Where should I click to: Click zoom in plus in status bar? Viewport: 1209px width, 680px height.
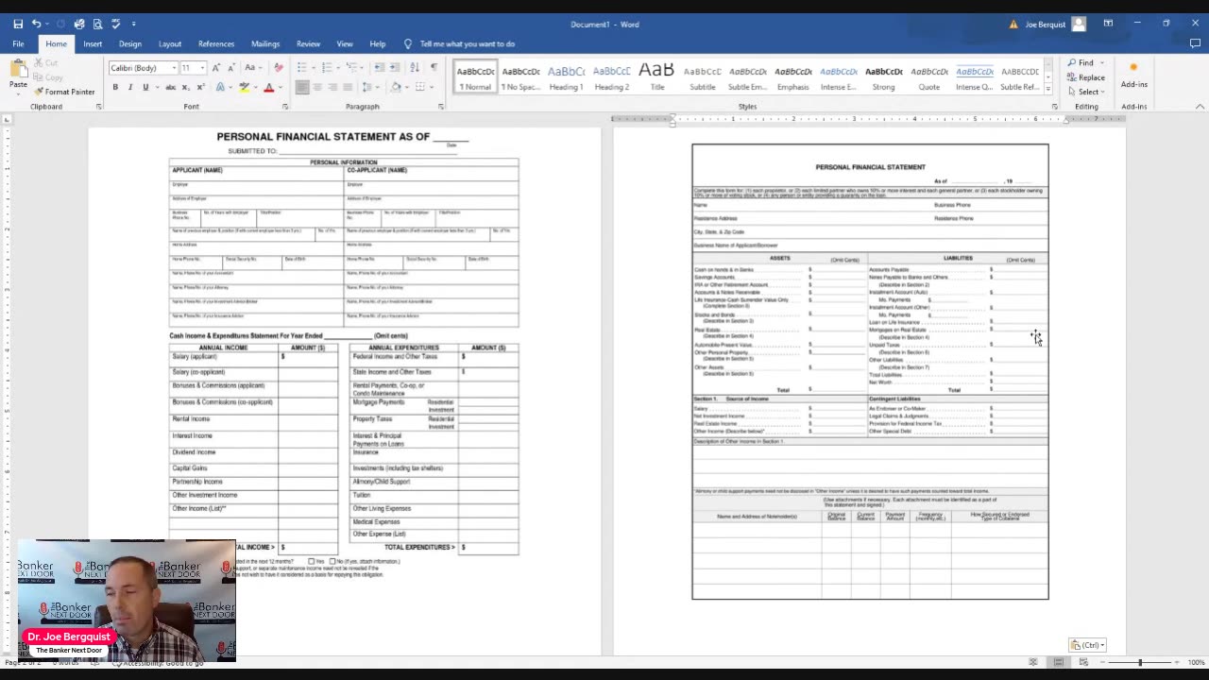[1177, 662]
